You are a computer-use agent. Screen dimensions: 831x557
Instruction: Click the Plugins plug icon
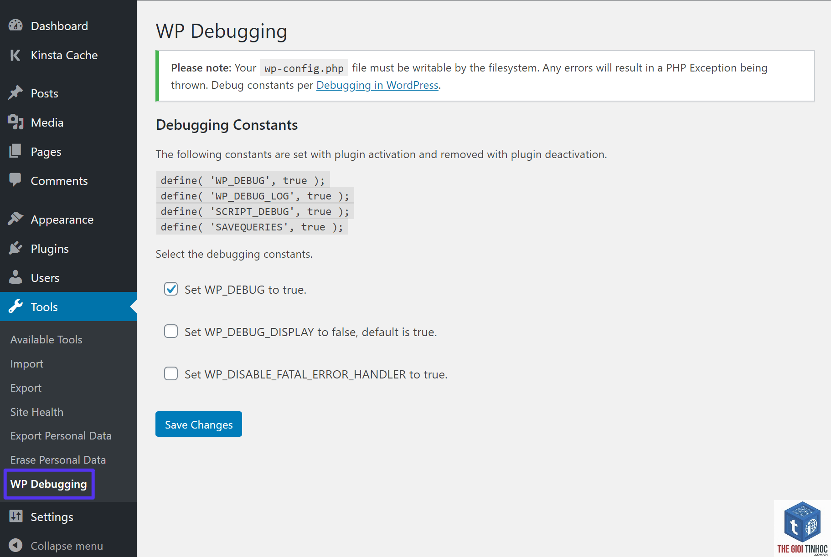[15, 248]
